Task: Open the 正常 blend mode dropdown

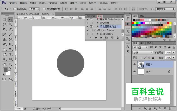Action: pyautogui.click(x=143, y=53)
